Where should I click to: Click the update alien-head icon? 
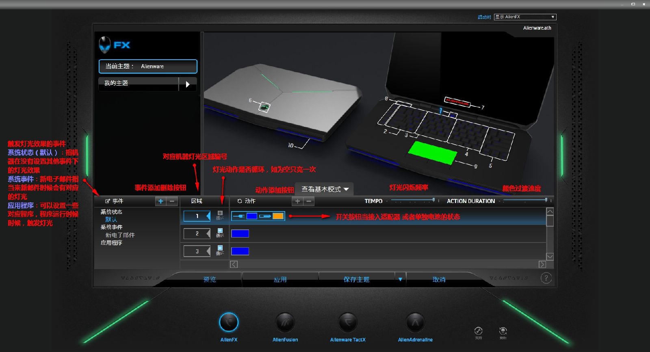(503, 330)
